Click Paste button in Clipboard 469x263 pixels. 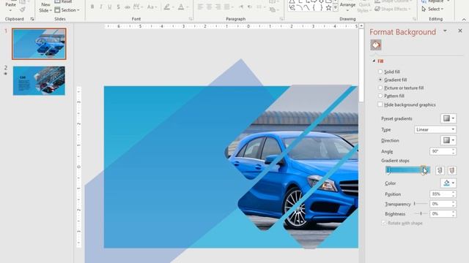10,7
